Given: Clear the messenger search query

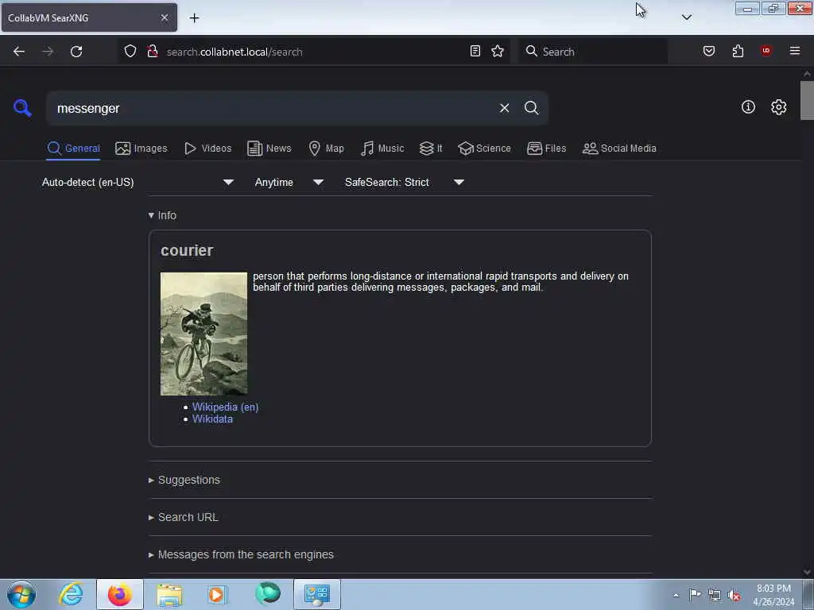Looking at the screenshot, I should pyautogui.click(x=504, y=108).
